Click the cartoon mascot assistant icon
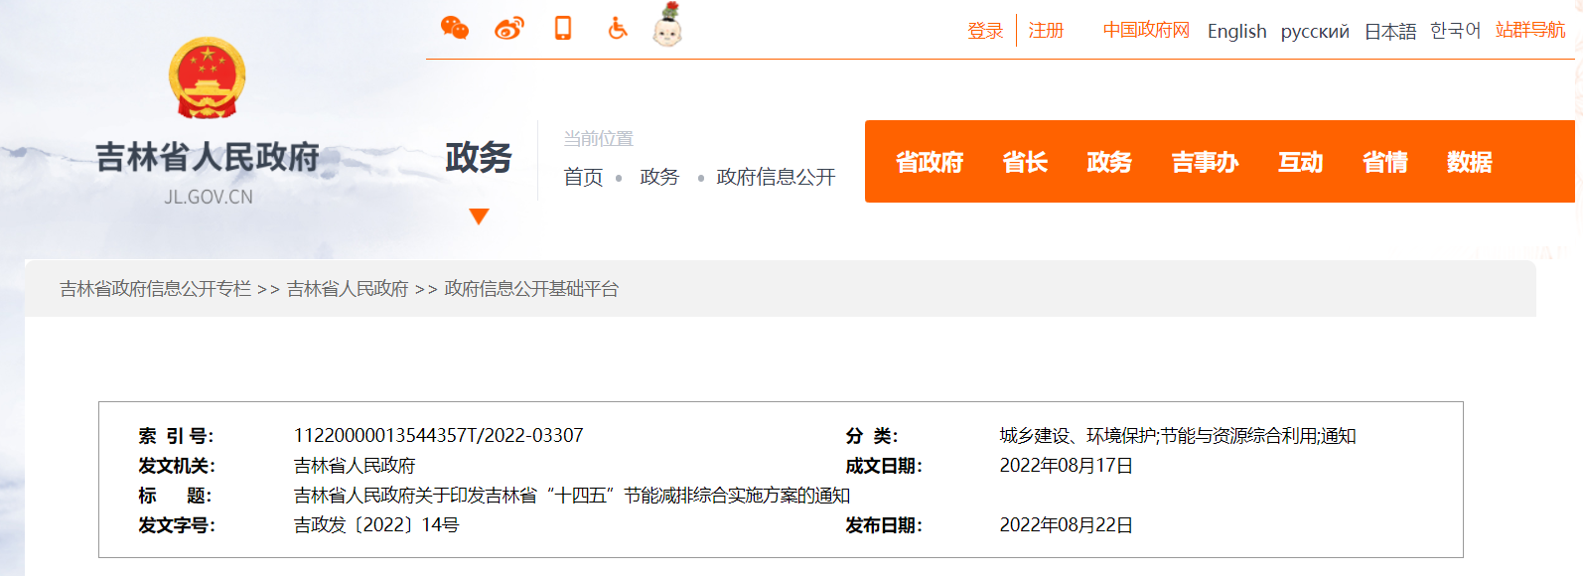The width and height of the screenshot is (1583, 576). point(667,26)
